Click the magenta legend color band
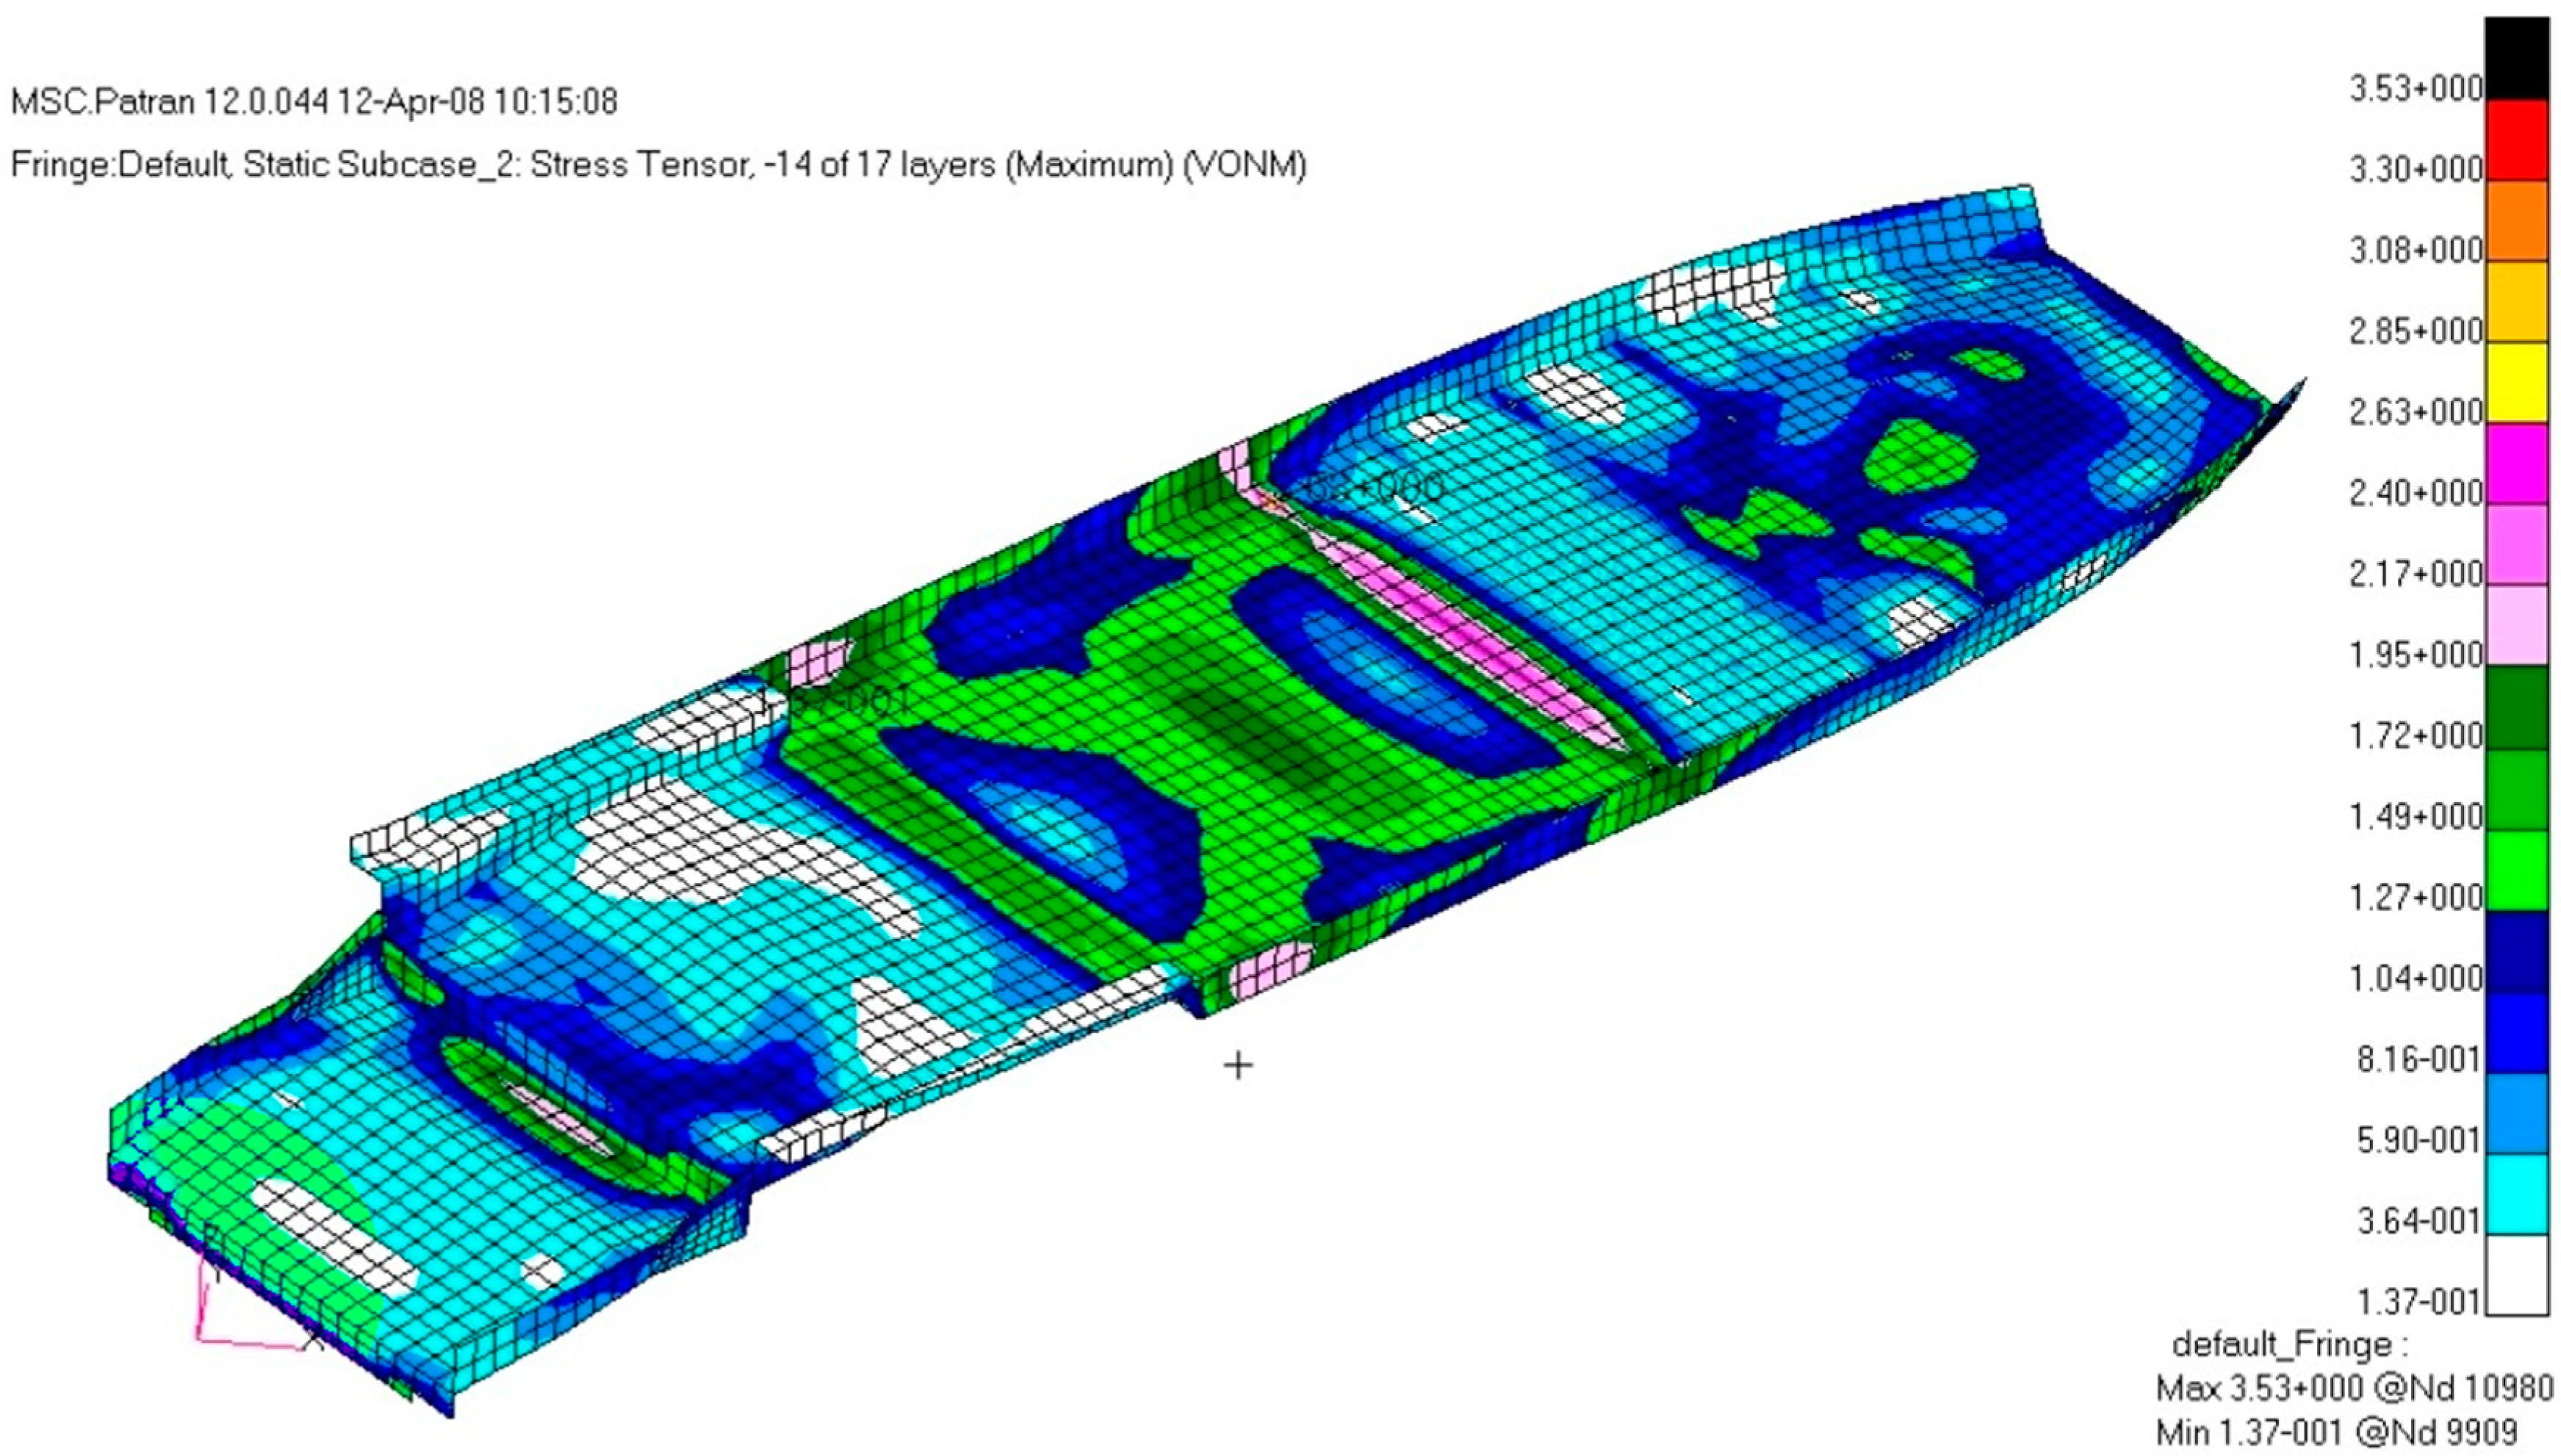The image size is (2561, 1456). click(2516, 464)
